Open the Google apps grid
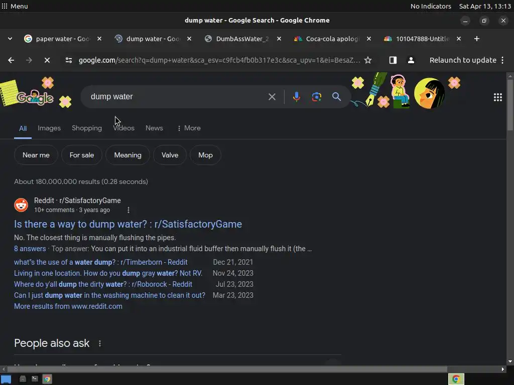This screenshot has width=514, height=385. [x=497, y=97]
